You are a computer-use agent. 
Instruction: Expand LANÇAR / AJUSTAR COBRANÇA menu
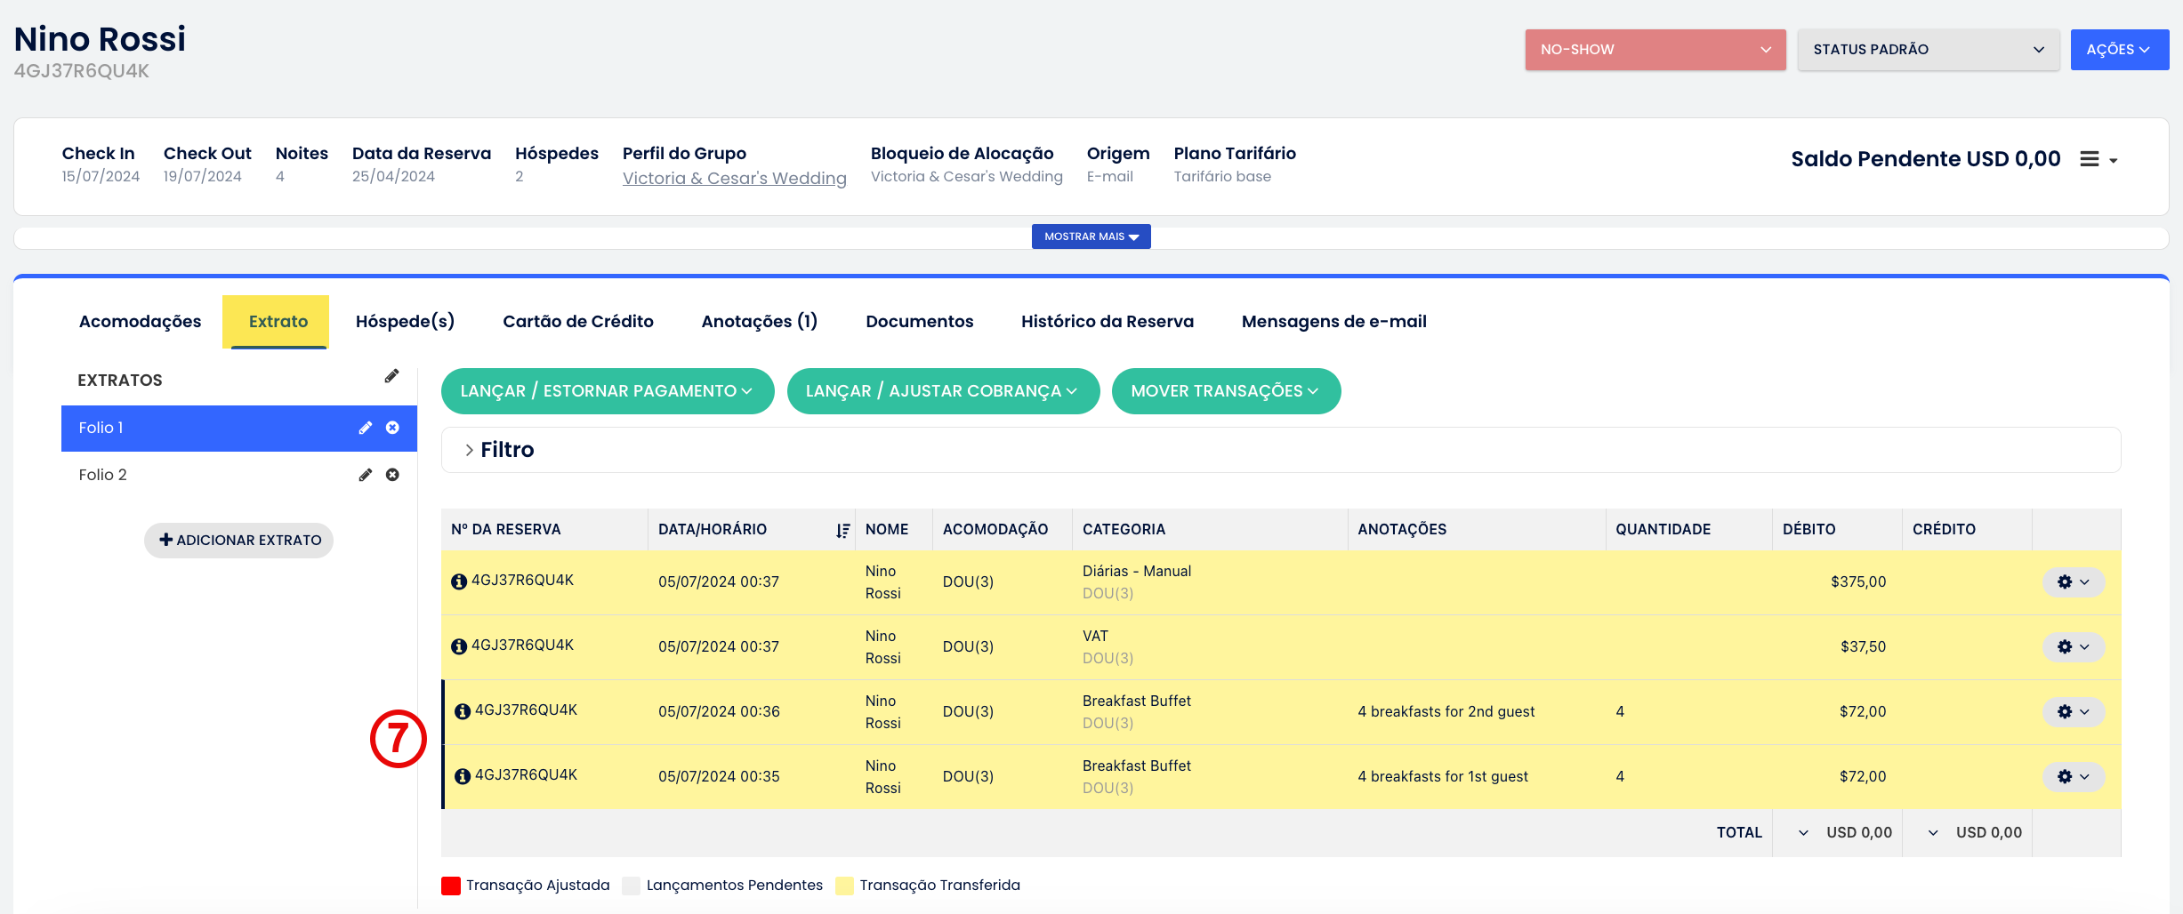(942, 391)
